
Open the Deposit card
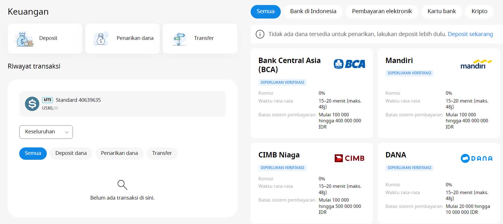(45, 38)
